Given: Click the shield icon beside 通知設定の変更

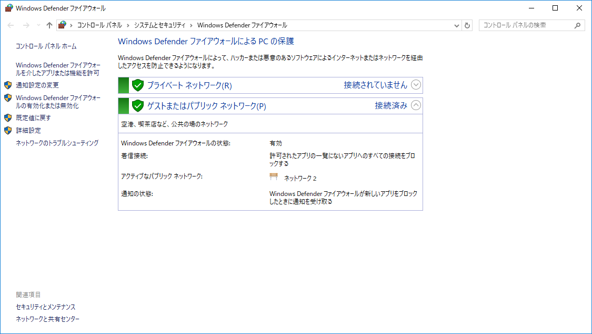Looking at the screenshot, I should tap(8, 85).
